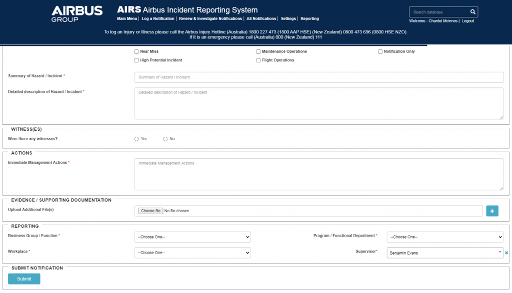
Task: Click the plus icon to add file
Action: click(492, 211)
